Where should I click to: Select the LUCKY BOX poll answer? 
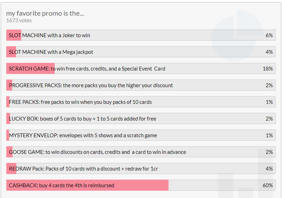pyautogui.click(x=83, y=119)
